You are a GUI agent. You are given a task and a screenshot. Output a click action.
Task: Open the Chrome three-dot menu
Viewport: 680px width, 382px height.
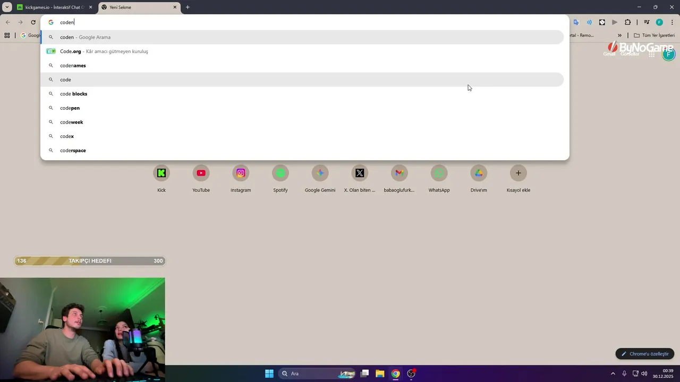pyautogui.click(x=671, y=22)
